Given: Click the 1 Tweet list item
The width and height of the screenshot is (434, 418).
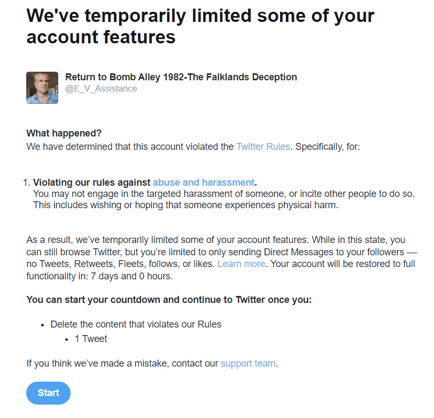Looking at the screenshot, I should click(91, 339).
